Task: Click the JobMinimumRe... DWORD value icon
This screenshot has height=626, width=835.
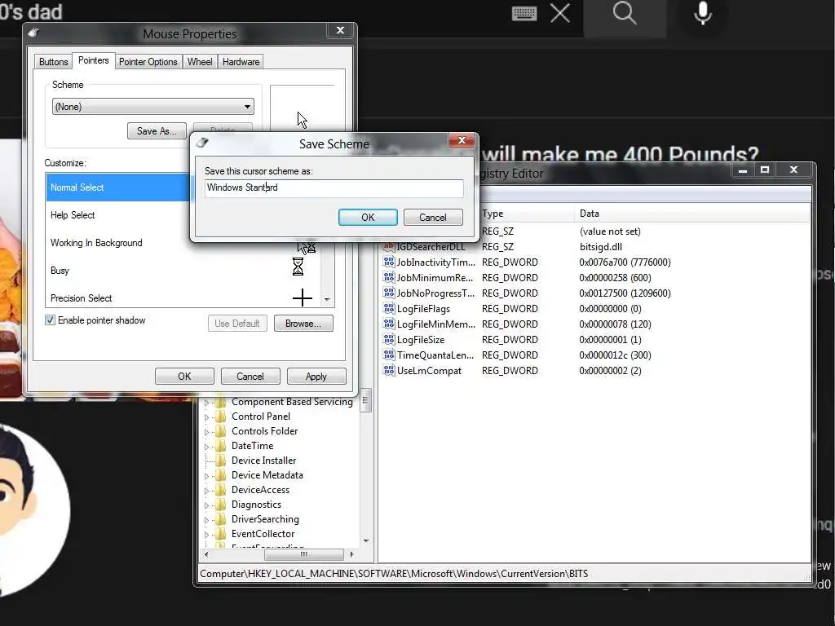Action: (x=389, y=277)
